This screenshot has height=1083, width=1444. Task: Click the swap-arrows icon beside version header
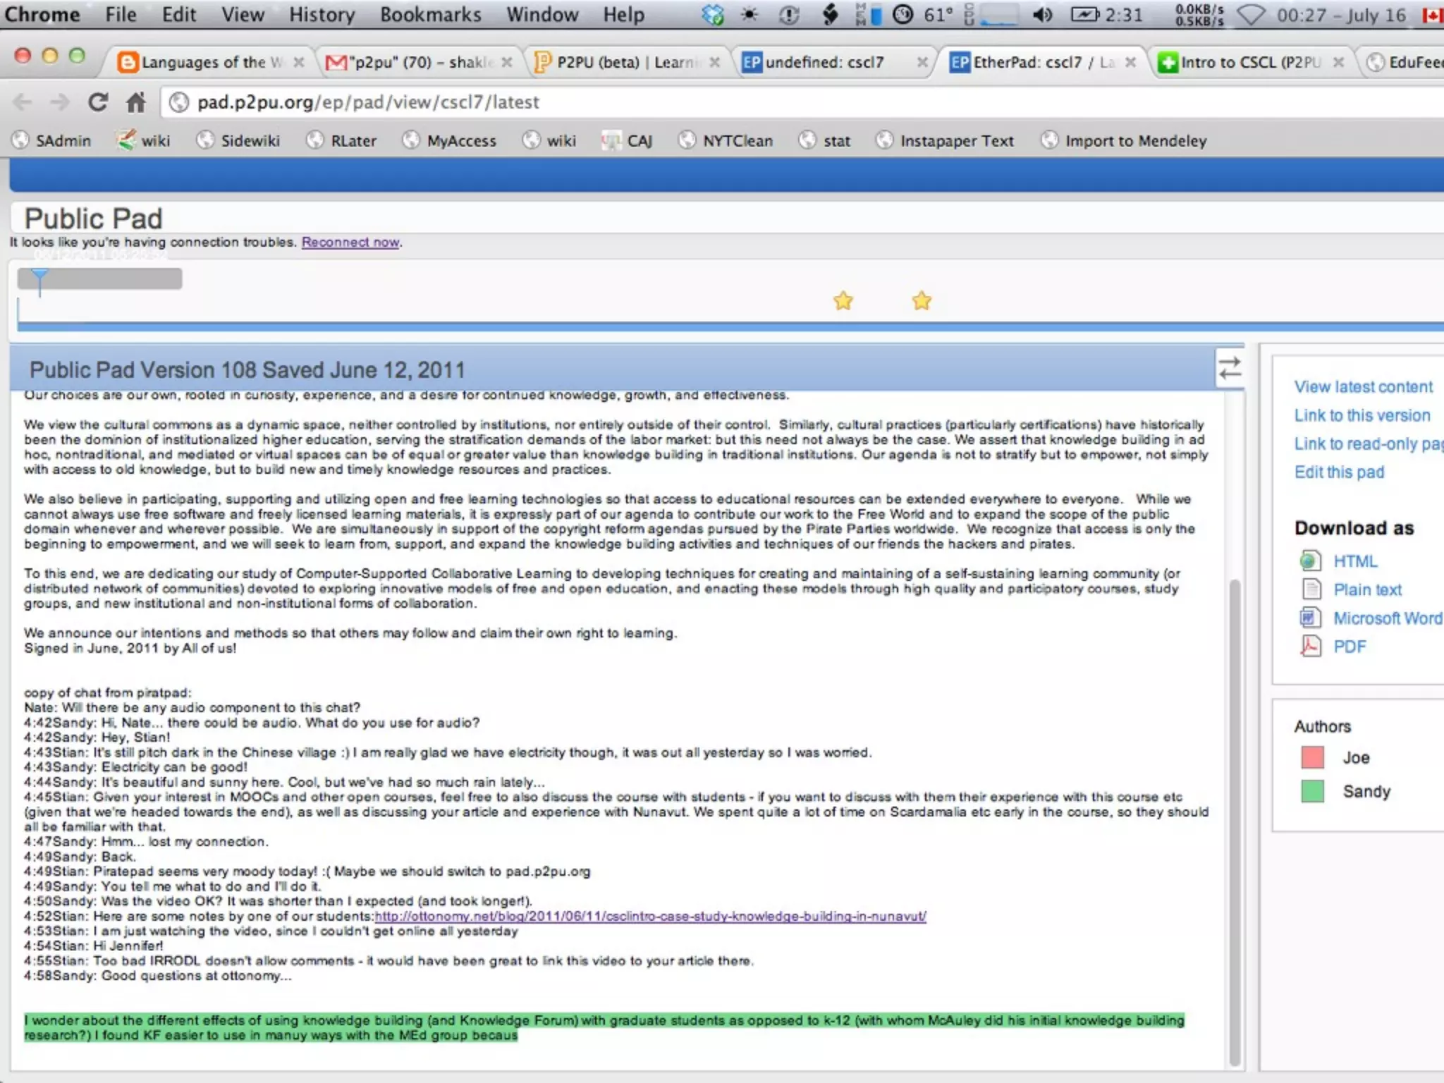pos(1230,368)
